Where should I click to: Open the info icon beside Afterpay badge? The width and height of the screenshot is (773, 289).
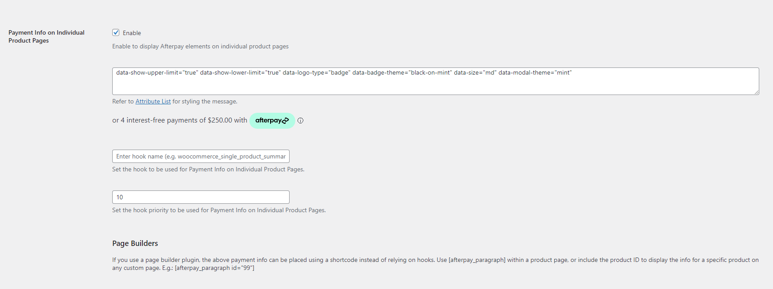(300, 120)
